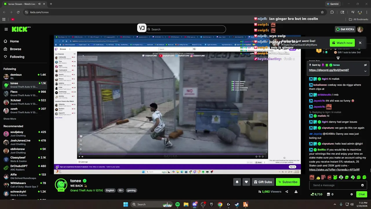Open the hamburger sidebar menu
Viewport: 371px width, 209px height.
click(x=6, y=29)
